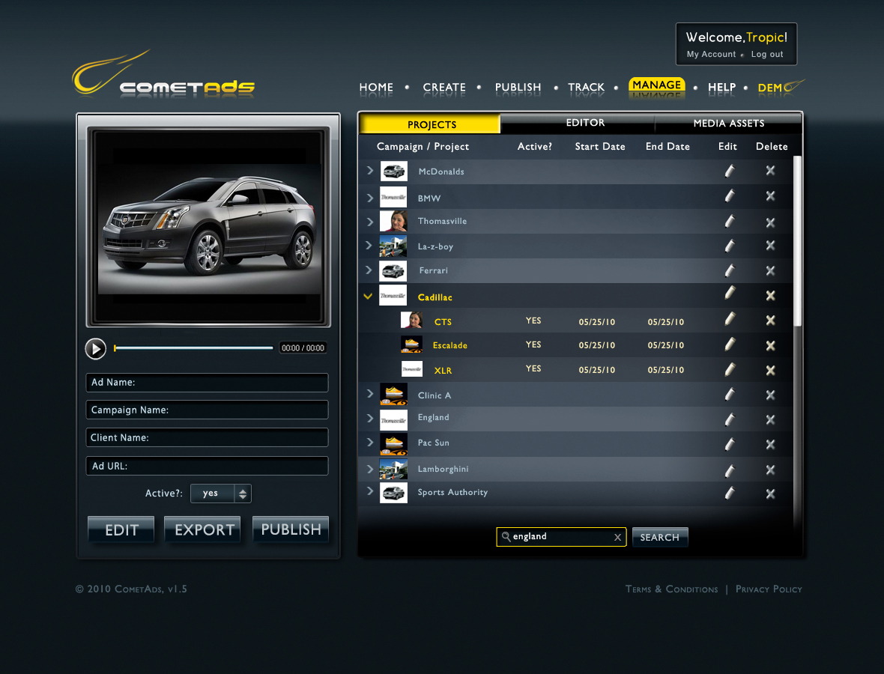Switch to the Editor tab
The image size is (884, 674).
coord(578,123)
